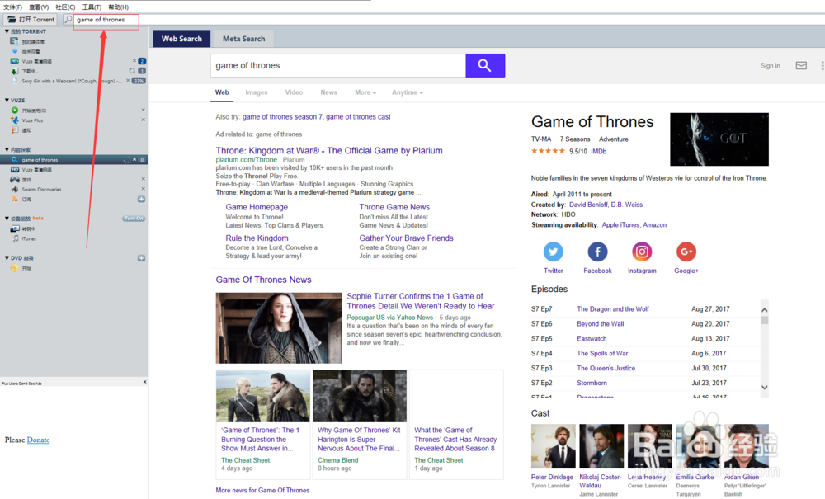Add a subscription with the plus button
This screenshot has width=825, height=499.
(x=142, y=200)
